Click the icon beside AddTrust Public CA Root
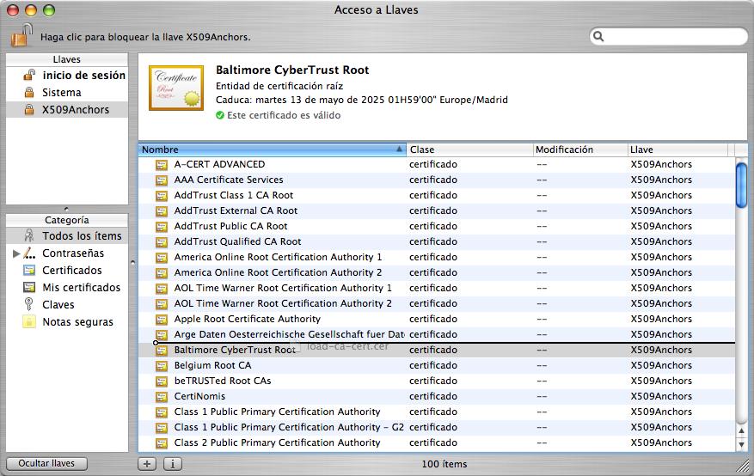Viewport: 754px width, 476px height. click(x=162, y=226)
